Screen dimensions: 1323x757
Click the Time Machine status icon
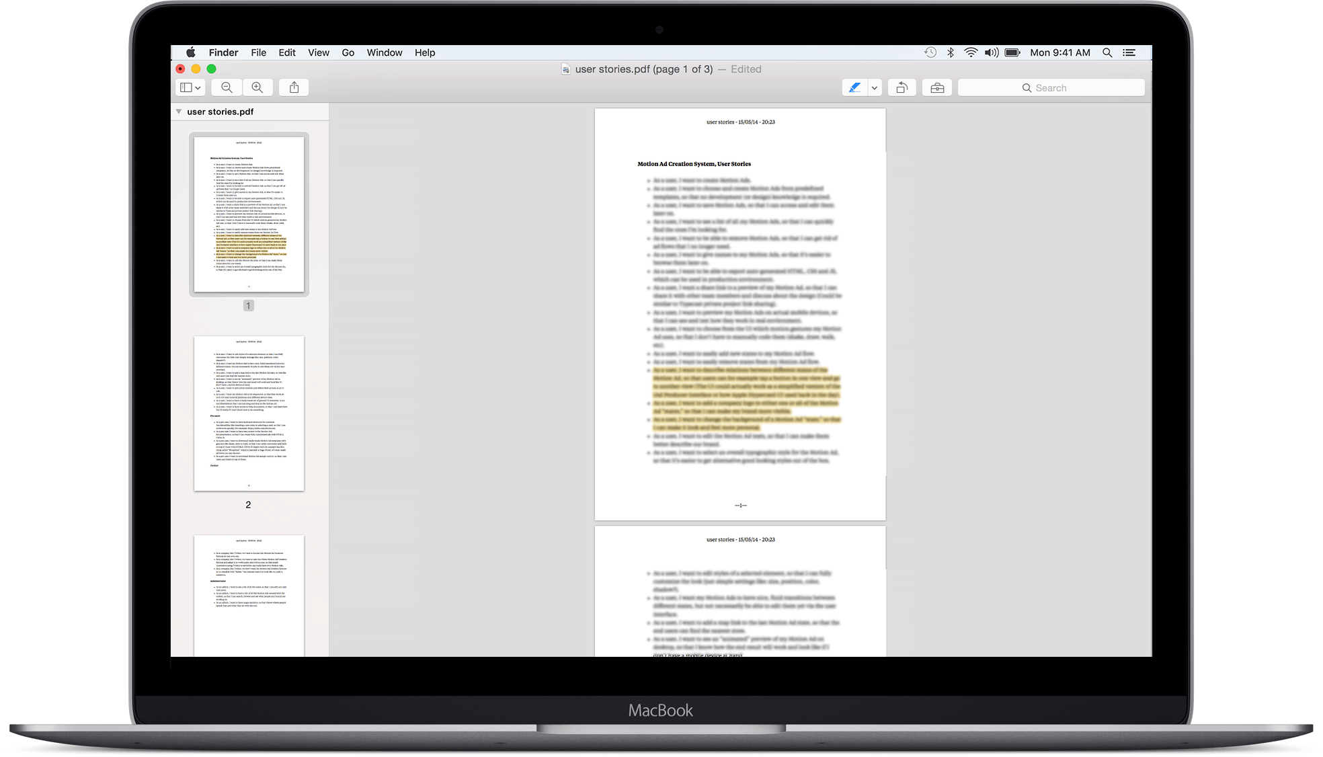930,52
